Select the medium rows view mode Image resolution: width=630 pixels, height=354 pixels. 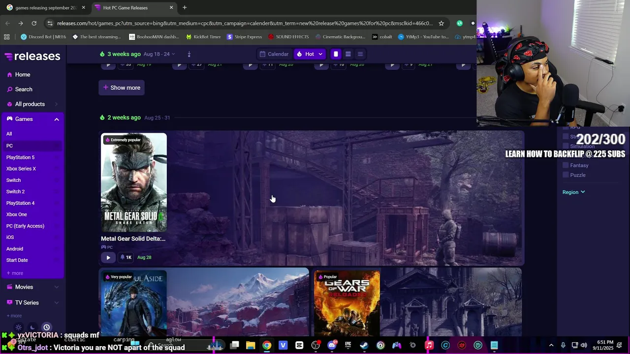click(x=348, y=54)
